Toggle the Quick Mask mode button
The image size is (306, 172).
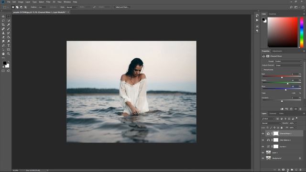pos(3,71)
